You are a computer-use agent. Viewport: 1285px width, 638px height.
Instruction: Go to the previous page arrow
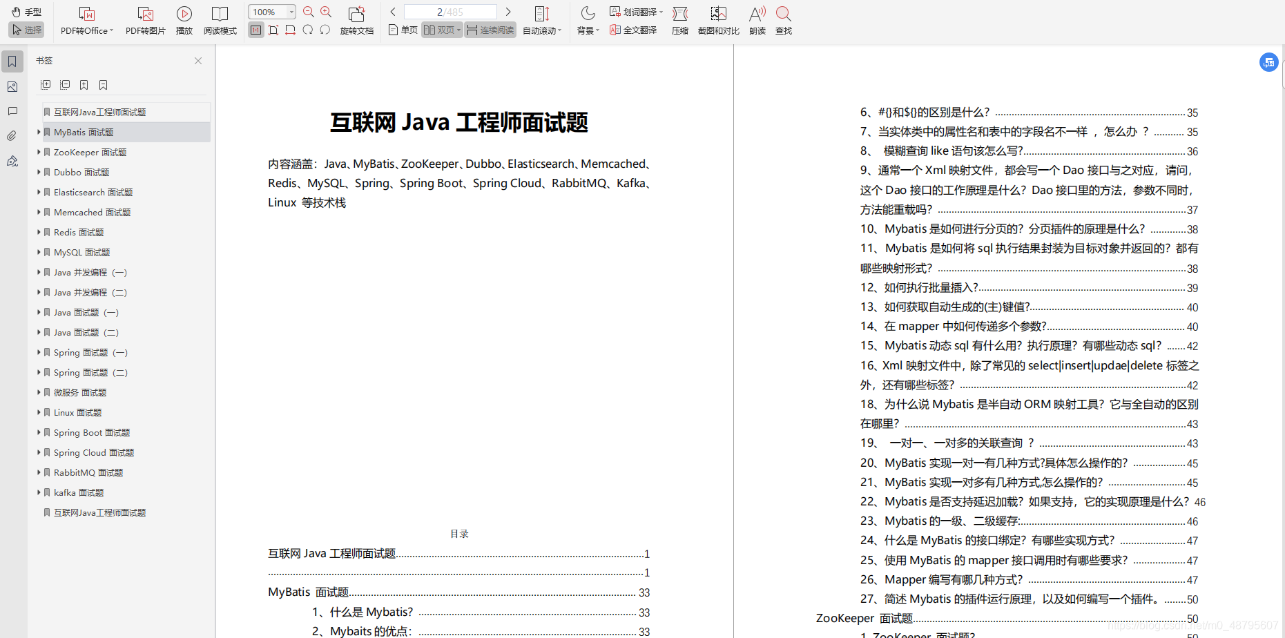coord(393,12)
